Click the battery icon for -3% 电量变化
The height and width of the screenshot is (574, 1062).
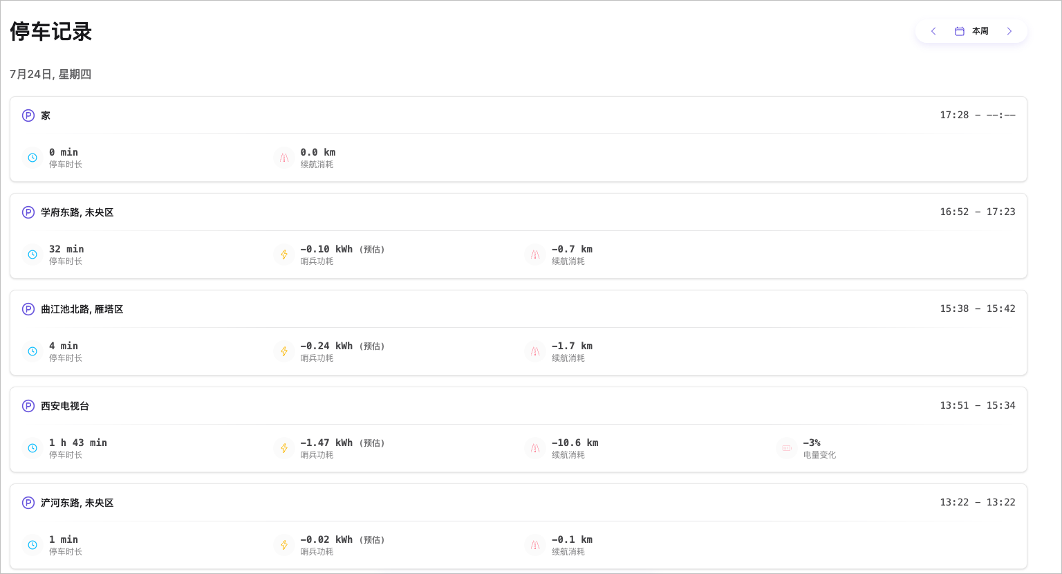click(x=787, y=448)
